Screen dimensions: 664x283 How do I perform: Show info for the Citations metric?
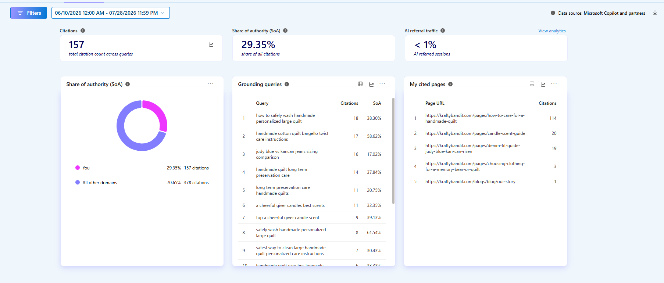[83, 31]
